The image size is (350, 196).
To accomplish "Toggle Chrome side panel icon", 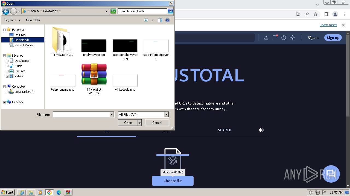I will point(326,14).
